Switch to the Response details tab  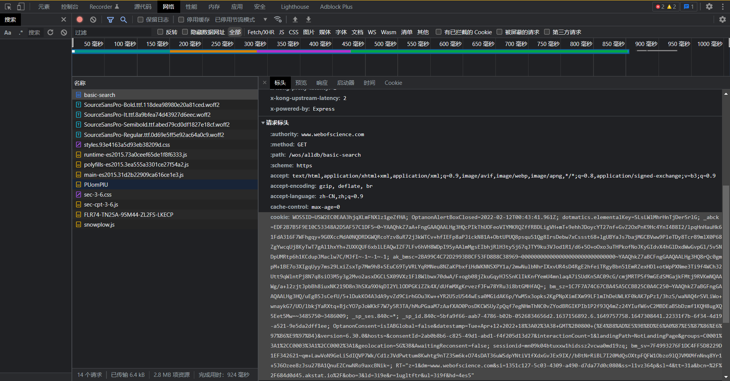[322, 83]
